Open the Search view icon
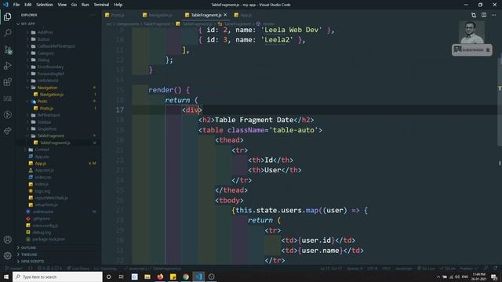The image size is (502, 282). click(x=7, y=33)
